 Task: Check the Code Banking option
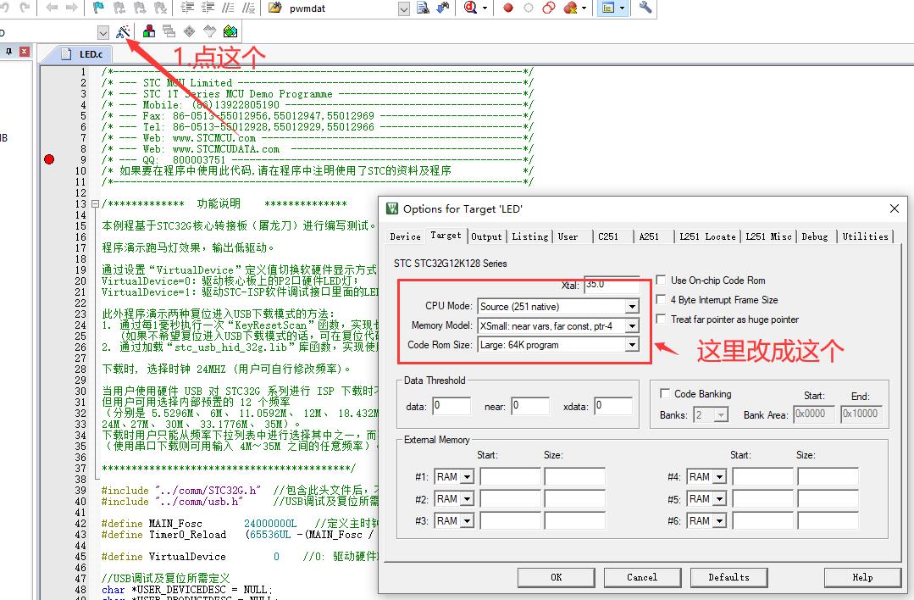(x=666, y=394)
